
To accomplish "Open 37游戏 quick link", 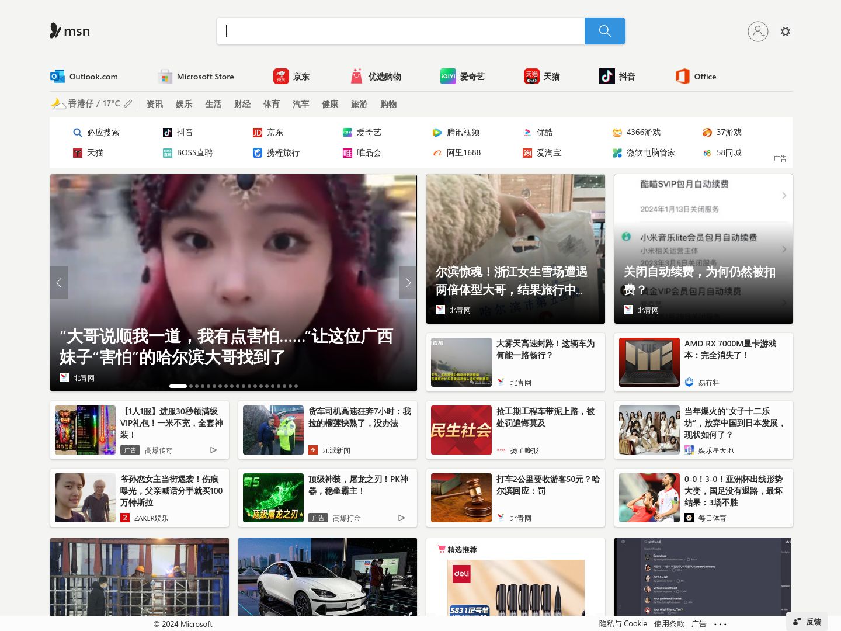I will (722, 133).
